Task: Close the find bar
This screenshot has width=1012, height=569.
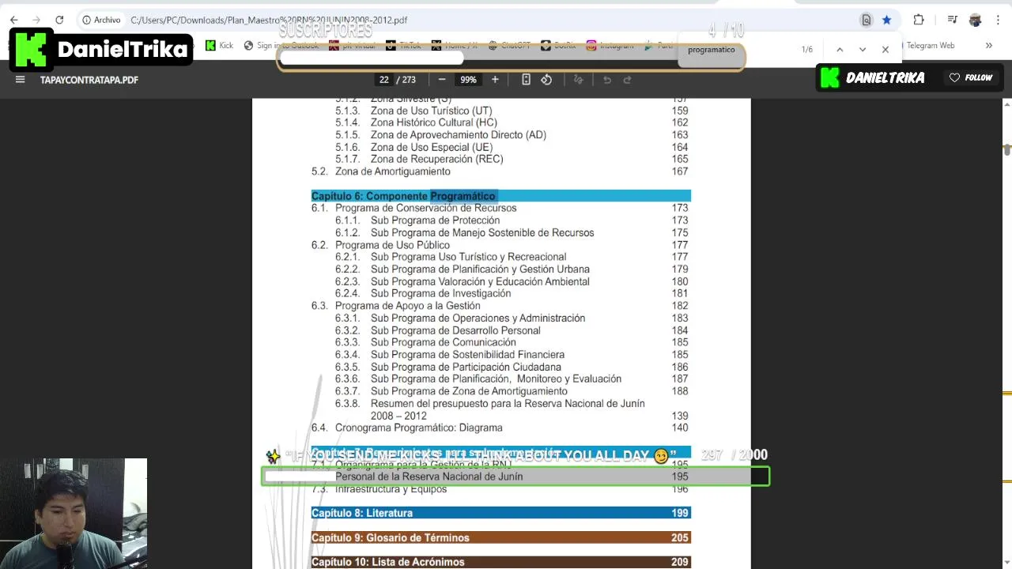Action: pos(885,49)
